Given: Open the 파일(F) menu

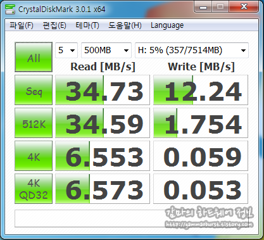Looking at the screenshot, I should pyautogui.click(x=22, y=25).
